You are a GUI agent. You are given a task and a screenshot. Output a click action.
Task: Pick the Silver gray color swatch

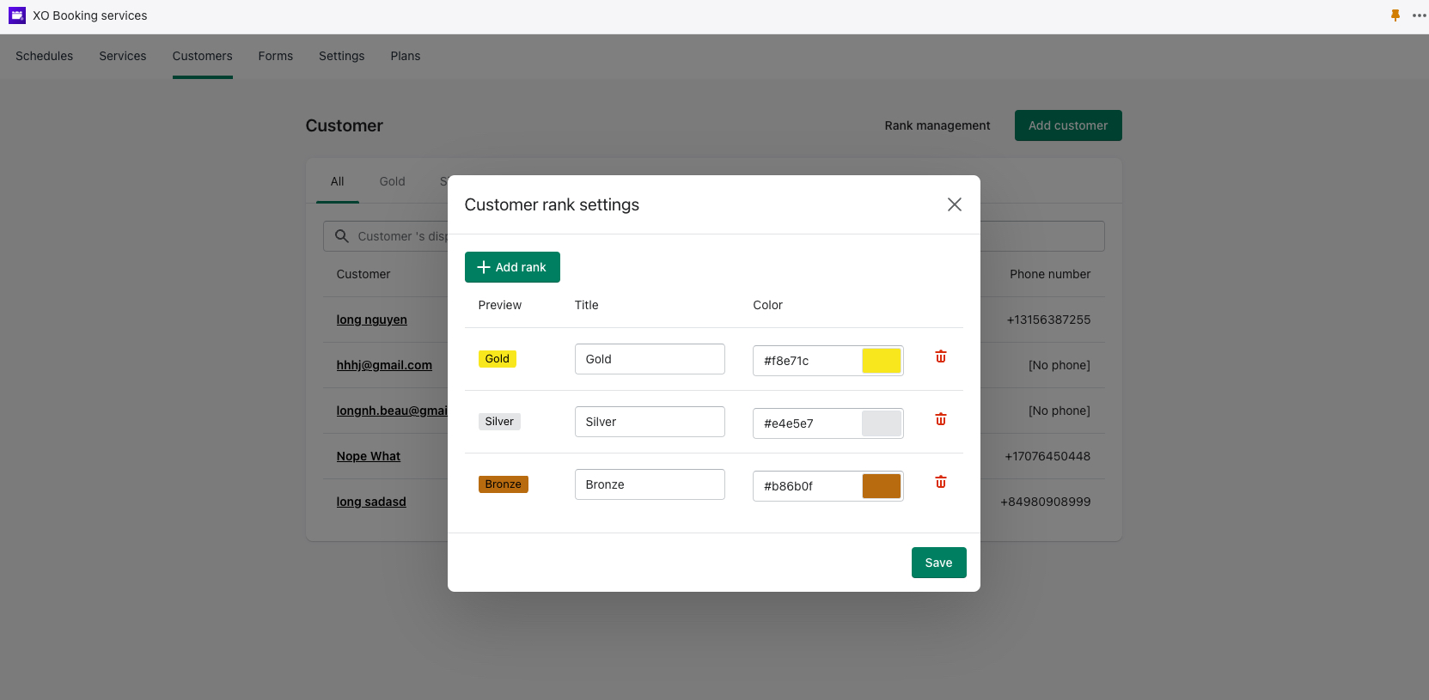click(882, 423)
